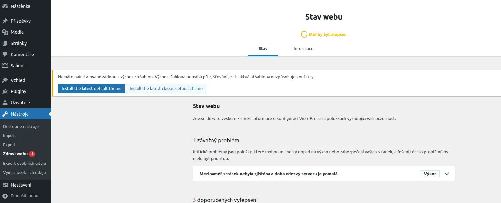The image size is (501, 203).
Task: Select the Příspěvky pushpin icon
Action: (5, 21)
